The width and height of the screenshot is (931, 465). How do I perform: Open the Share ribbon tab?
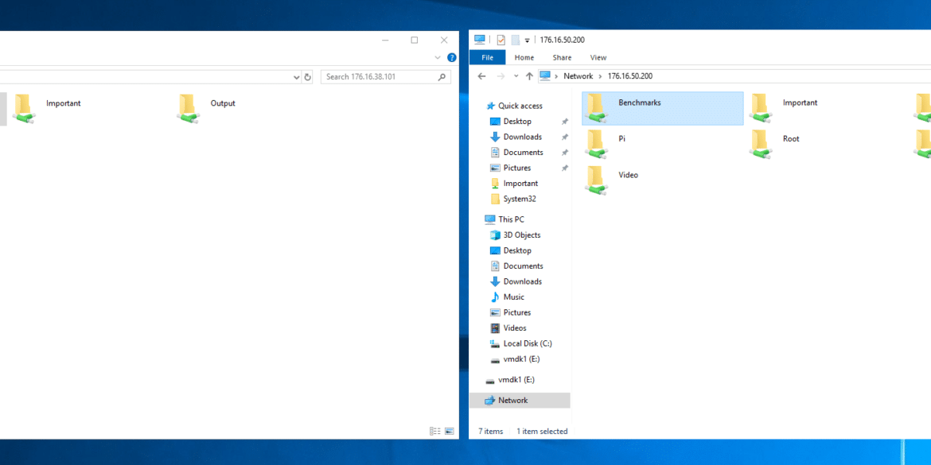562,57
